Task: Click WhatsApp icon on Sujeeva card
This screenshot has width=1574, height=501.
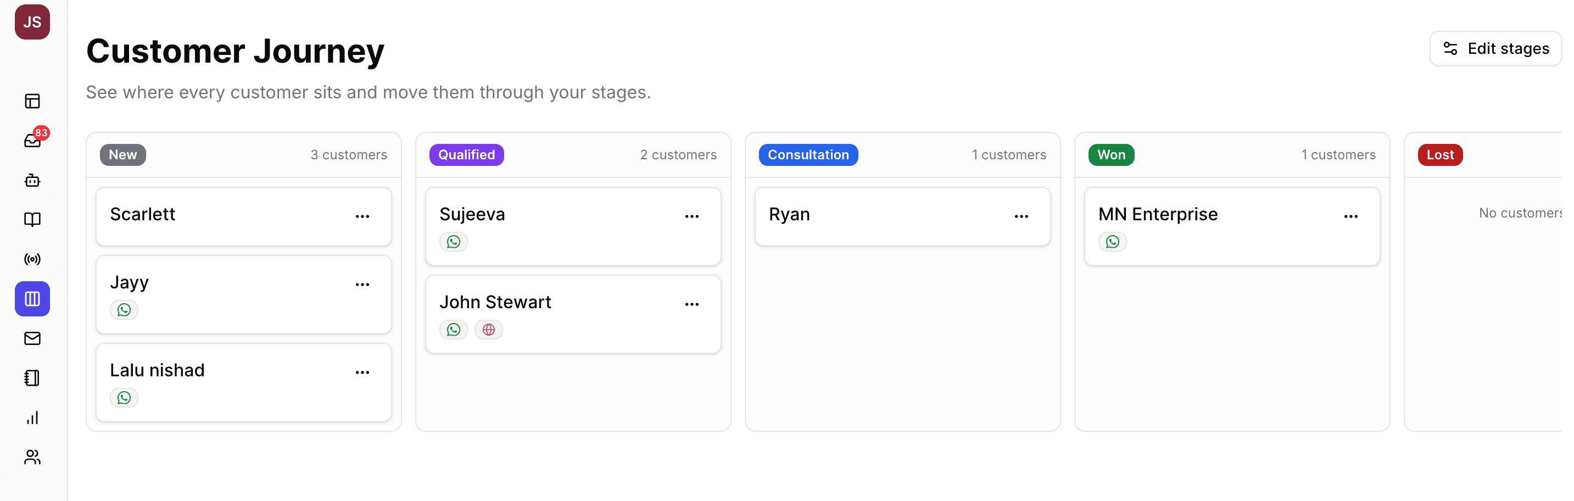Action: pos(454,242)
